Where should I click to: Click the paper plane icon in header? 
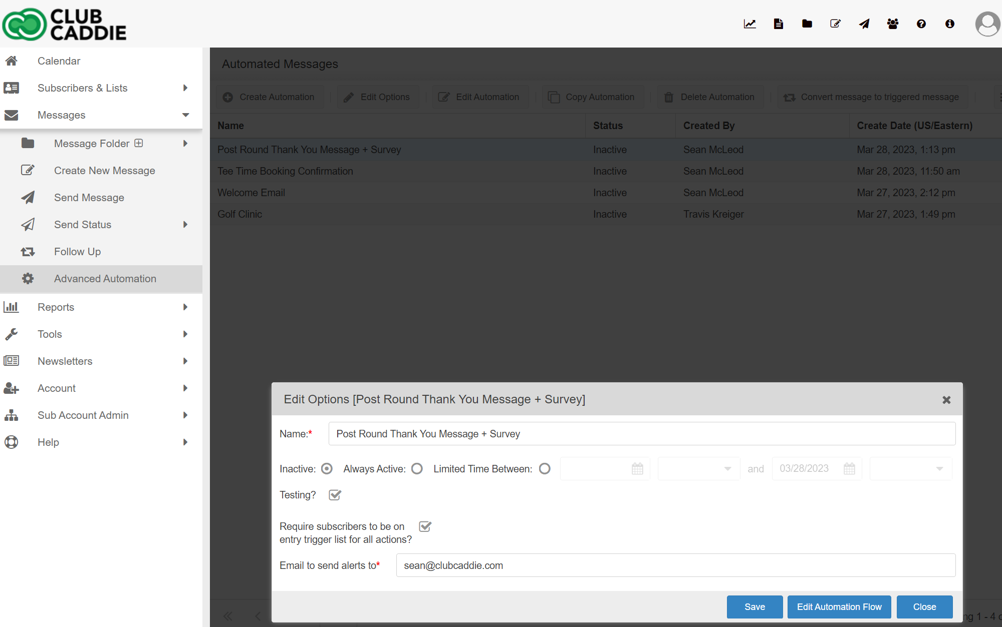(x=864, y=24)
